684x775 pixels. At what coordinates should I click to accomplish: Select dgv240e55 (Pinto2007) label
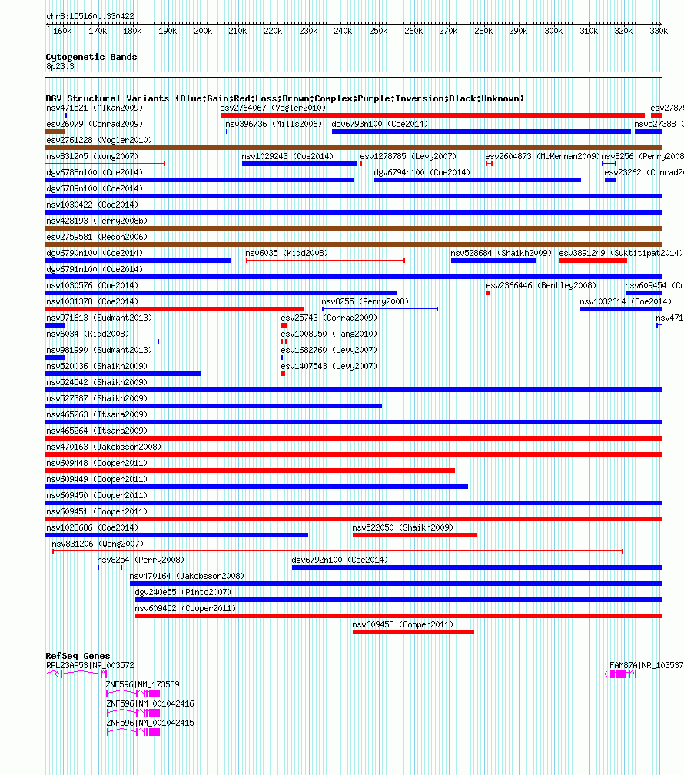[x=183, y=592]
